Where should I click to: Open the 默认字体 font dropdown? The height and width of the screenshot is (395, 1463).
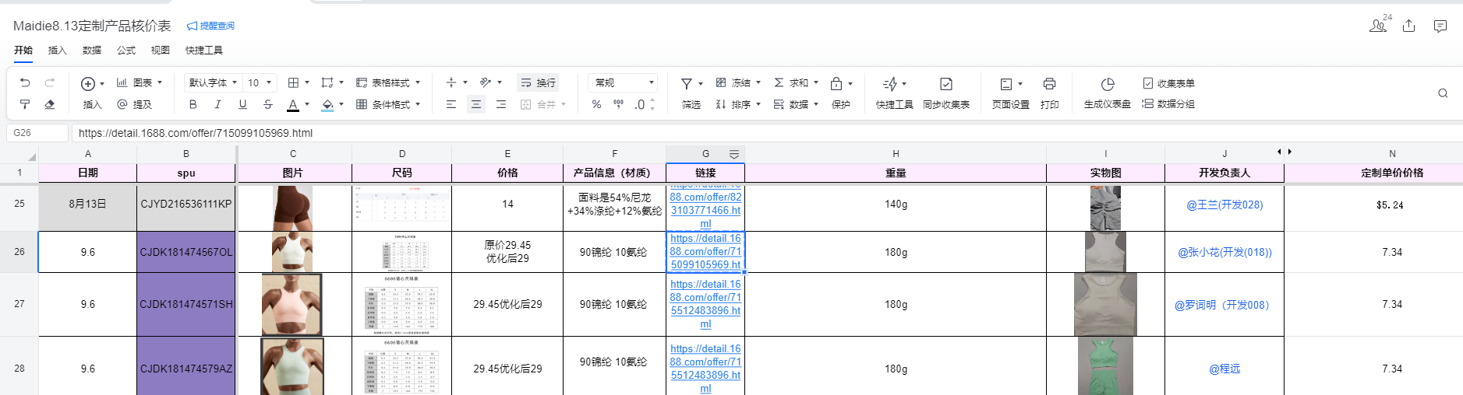click(x=213, y=82)
